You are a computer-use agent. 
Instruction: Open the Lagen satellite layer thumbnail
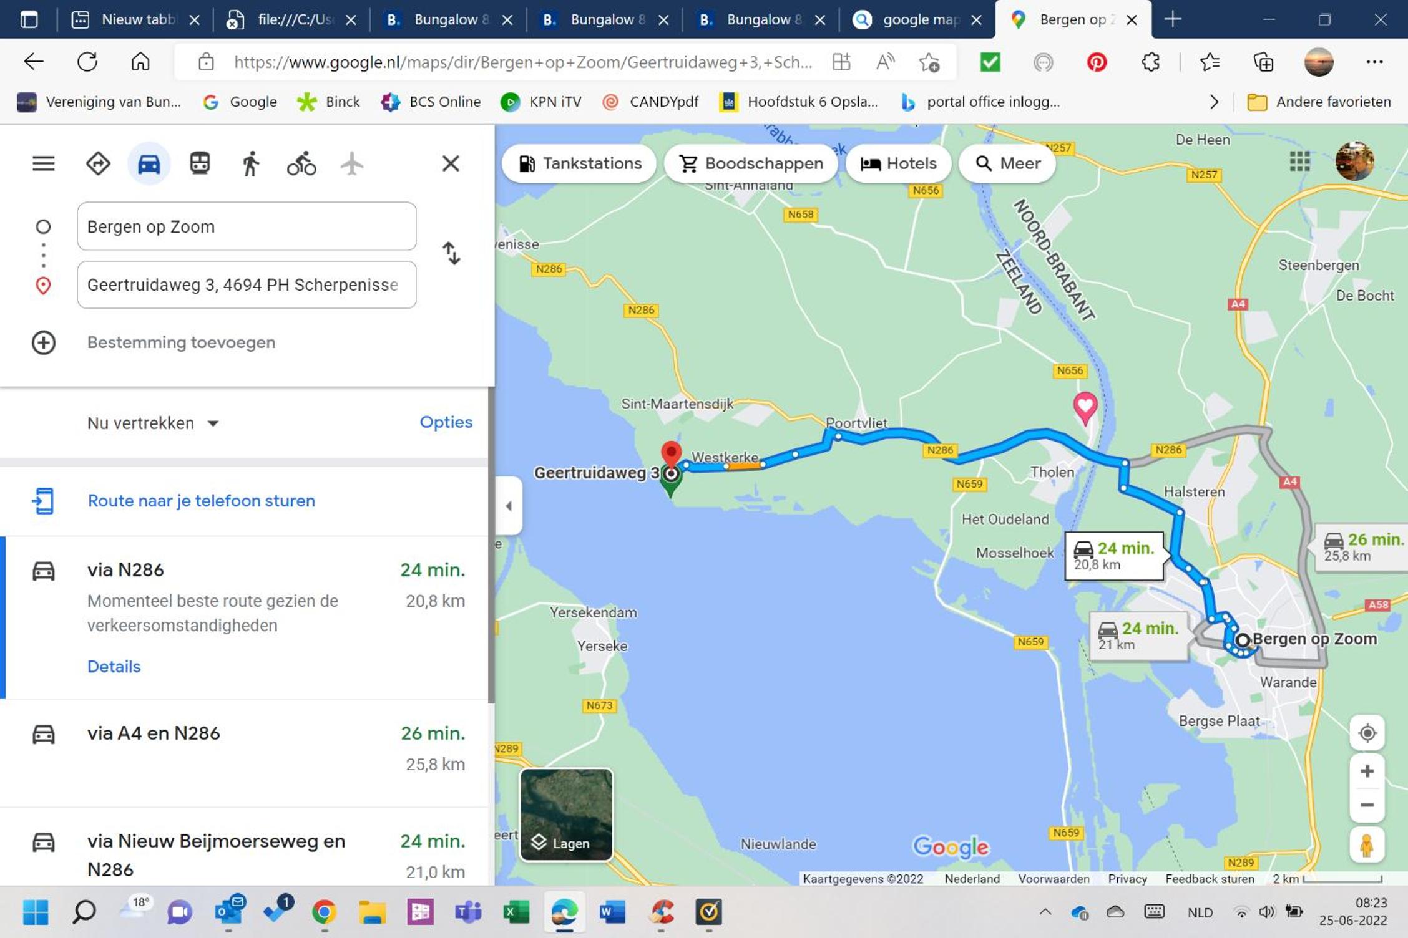coord(566,815)
